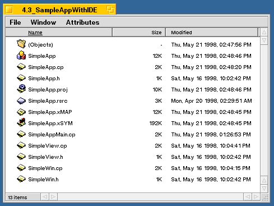Open the (Objects) folder icon
The height and width of the screenshot is (206, 274).
tap(21, 44)
